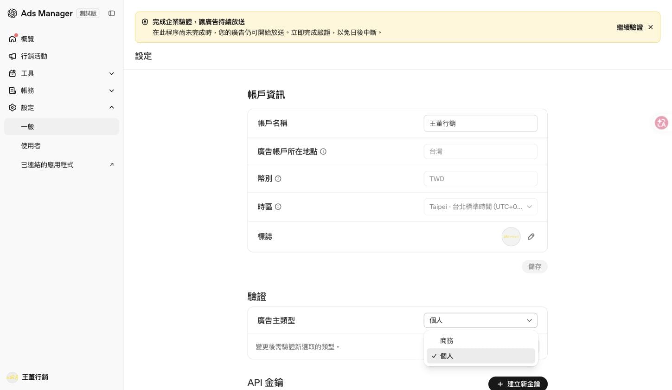
Task: Click the 工具 toolbox icon
Action: [x=13, y=73]
